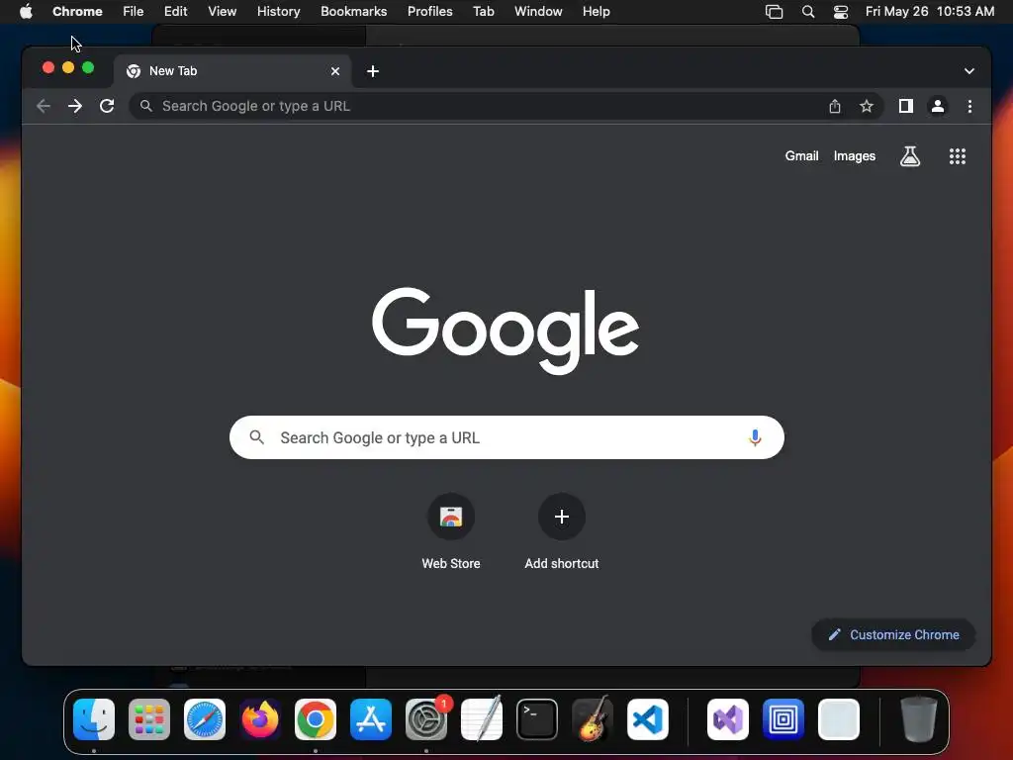Open the Apple menu

point(26,11)
